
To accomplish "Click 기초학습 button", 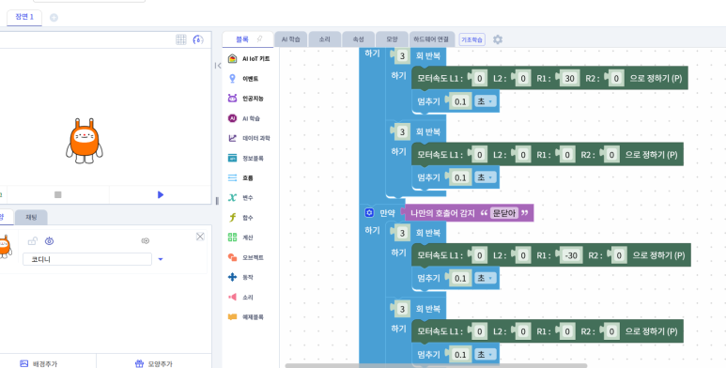I will pos(471,39).
